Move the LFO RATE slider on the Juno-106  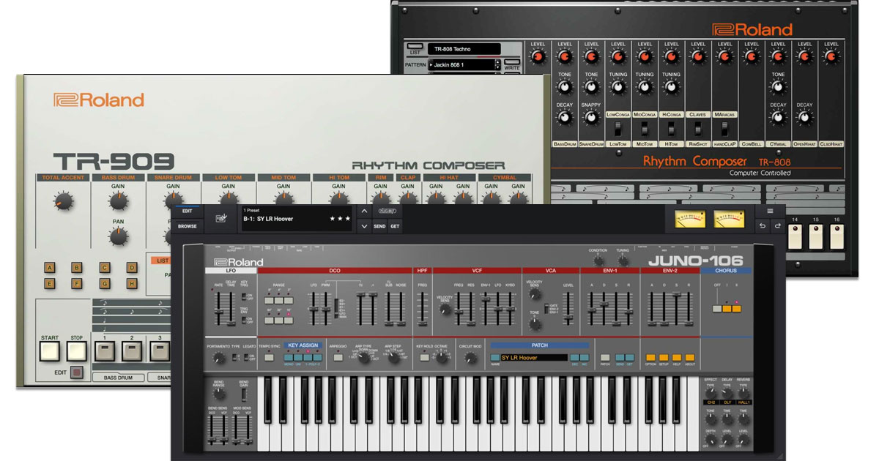(219, 312)
